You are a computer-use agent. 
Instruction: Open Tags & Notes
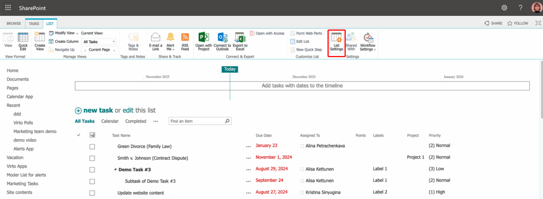(x=133, y=42)
